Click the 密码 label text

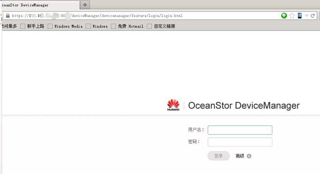(194, 142)
